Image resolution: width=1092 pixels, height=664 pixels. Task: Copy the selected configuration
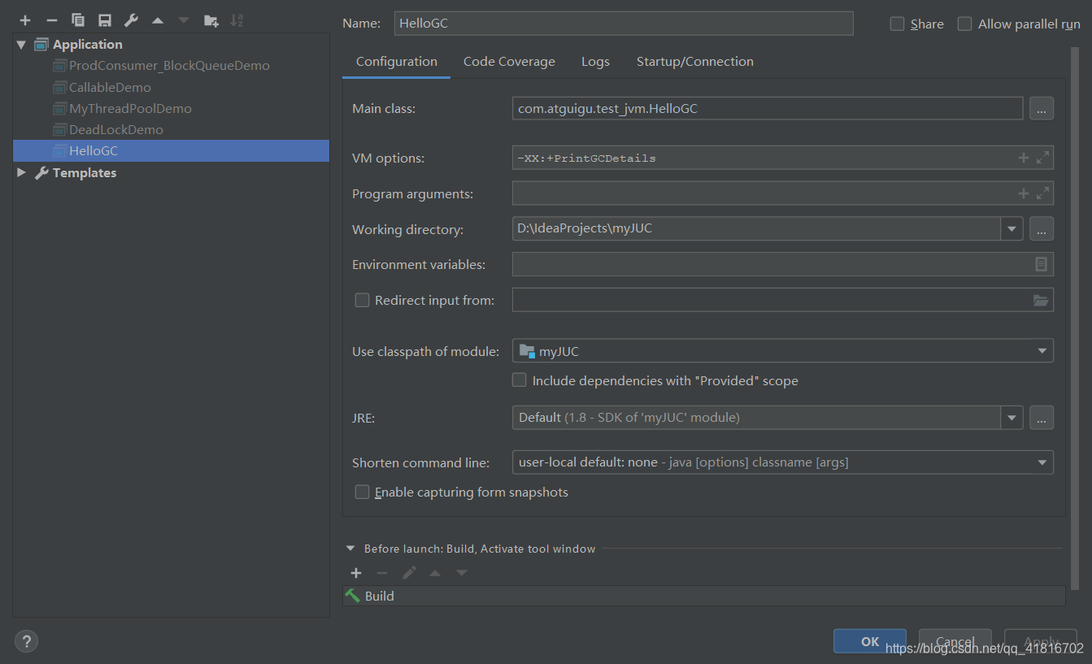(78, 20)
